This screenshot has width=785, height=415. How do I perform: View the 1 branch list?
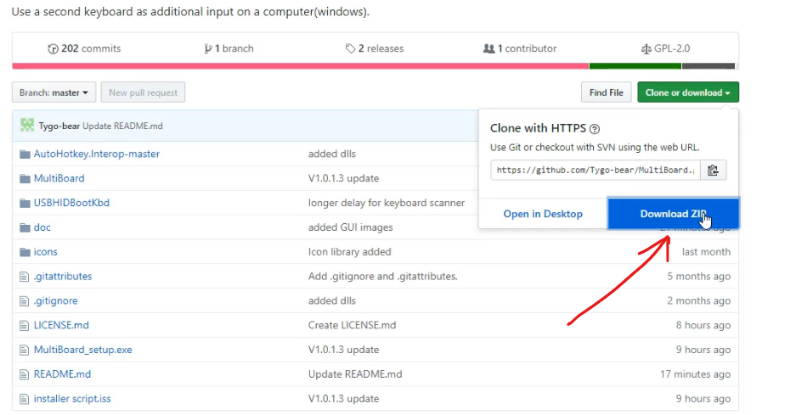tap(229, 48)
